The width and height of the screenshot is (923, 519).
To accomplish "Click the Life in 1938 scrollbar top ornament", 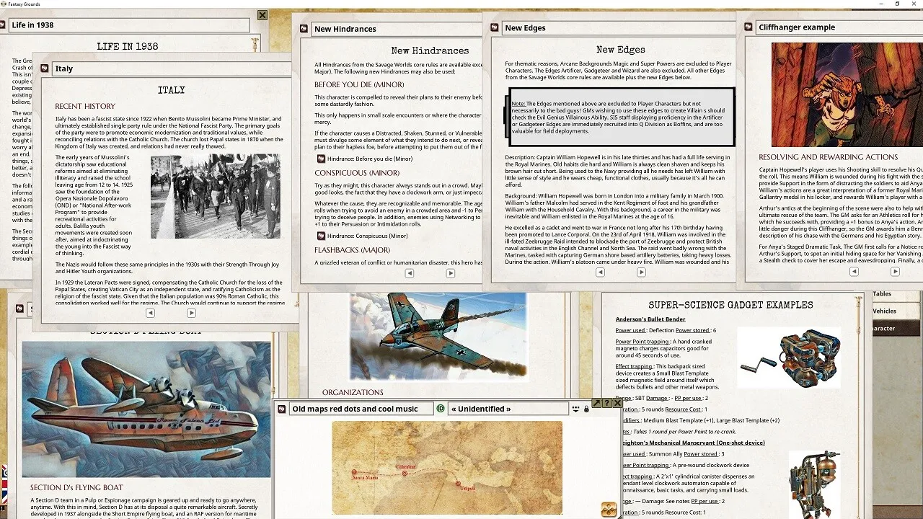I will pyautogui.click(x=255, y=45).
